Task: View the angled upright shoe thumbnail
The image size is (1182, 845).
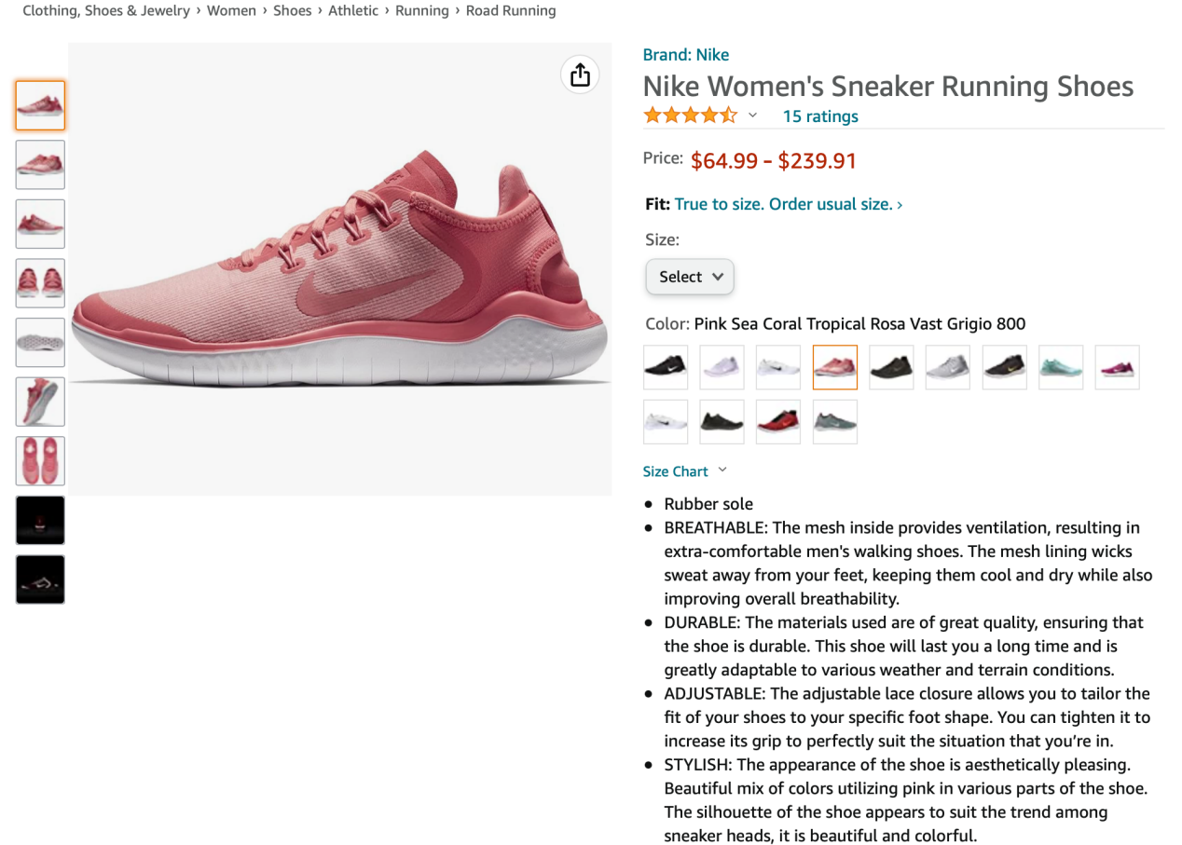Action: [40, 402]
